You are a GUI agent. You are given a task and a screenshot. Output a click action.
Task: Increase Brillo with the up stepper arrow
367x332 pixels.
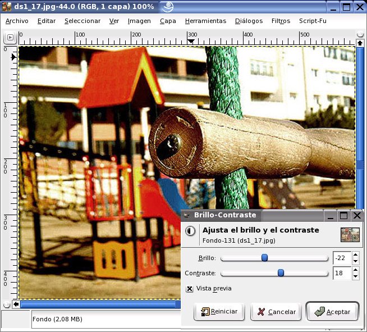(x=356, y=254)
